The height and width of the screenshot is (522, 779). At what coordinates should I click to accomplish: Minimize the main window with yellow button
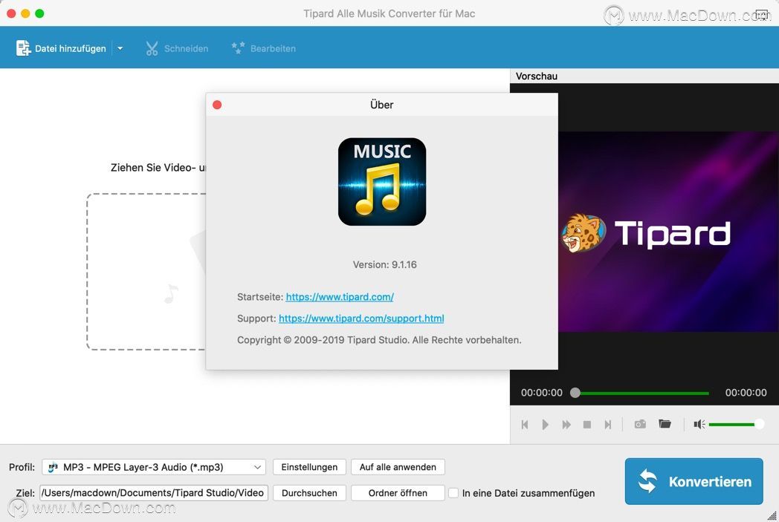[25, 13]
